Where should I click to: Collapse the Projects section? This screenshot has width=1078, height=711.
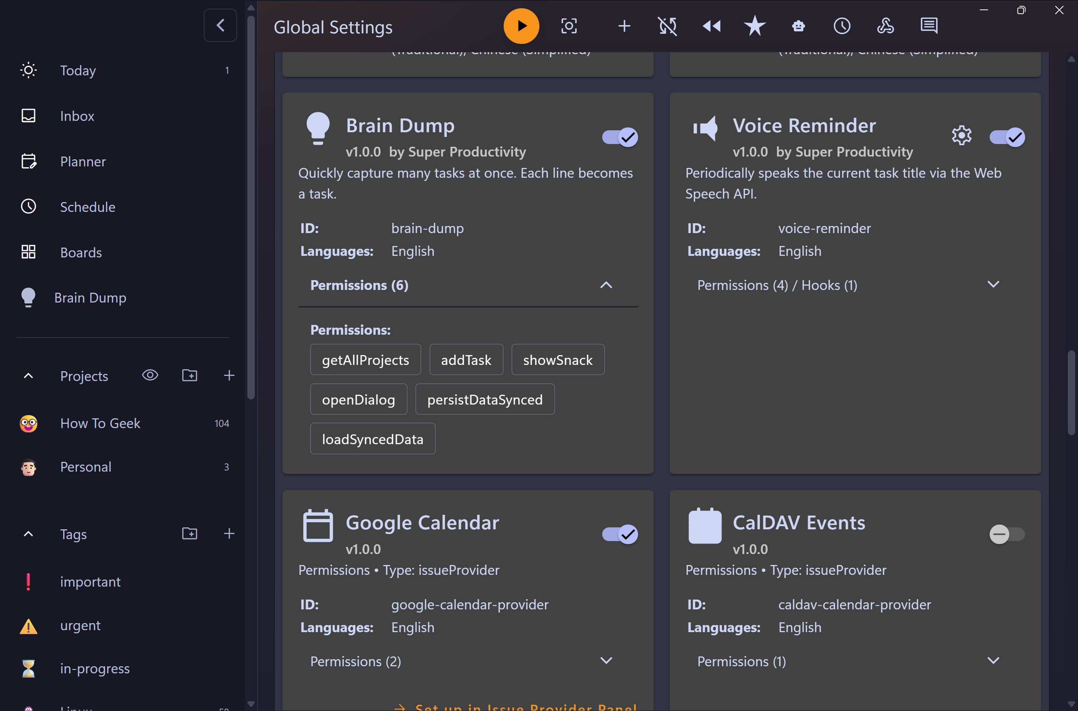pyautogui.click(x=29, y=376)
